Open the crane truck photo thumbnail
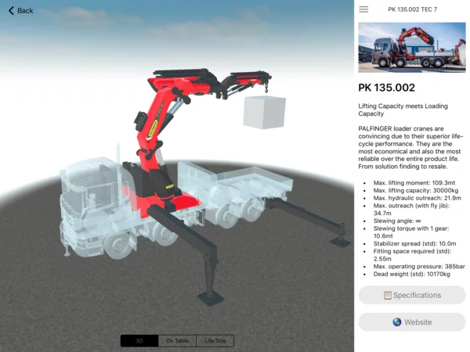The height and width of the screenshot is (352, 470). 412,47
